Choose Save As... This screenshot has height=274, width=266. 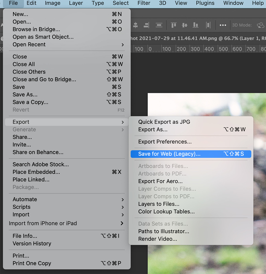[67, 95]
